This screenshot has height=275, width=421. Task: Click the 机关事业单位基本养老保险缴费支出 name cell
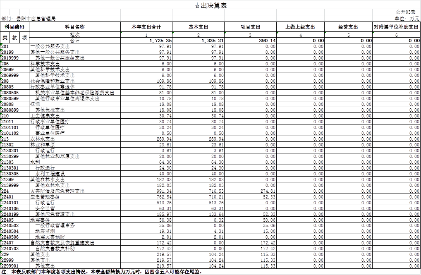[x=74, y=93]
